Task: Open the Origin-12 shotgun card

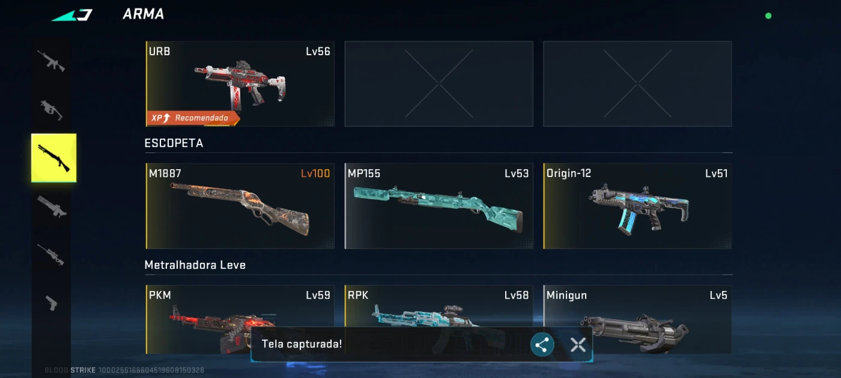Action: 637,206
